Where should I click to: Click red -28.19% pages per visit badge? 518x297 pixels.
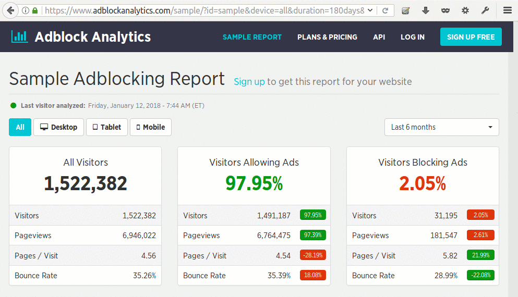pos(313,255)
